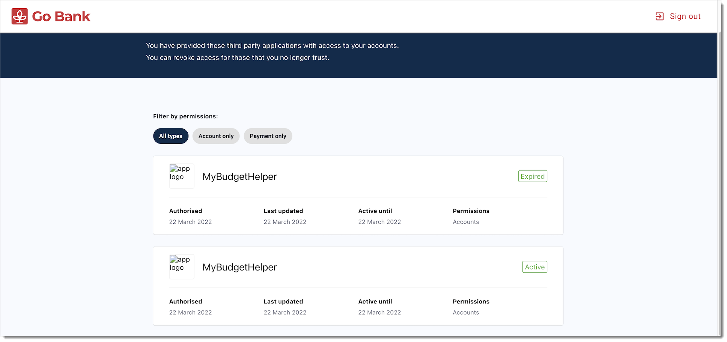The width and height of the screenshot is (727, 342).
Task: Select the All types filter
Action: [x=171, y=136]
